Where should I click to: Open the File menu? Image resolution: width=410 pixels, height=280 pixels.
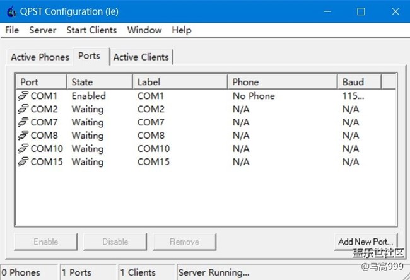pyautogui.click(x=12, y=30)
